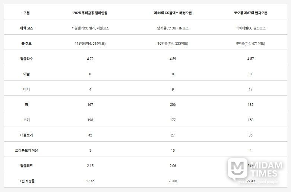Click the 제44회 GS칼텍스 매경오픈 header
Screen dimensions: 291x192
coord(173,13)
